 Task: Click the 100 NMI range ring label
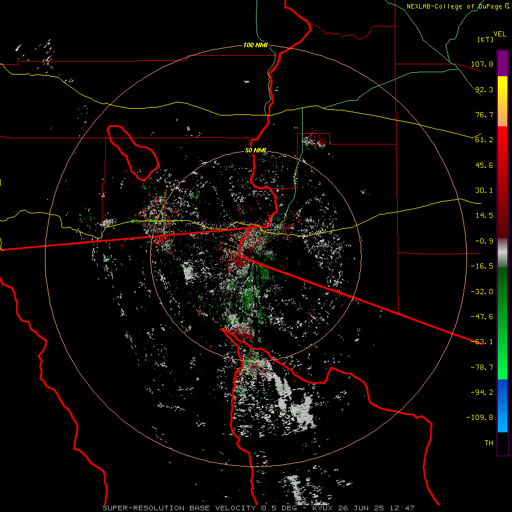pyautogui.click(x=255, y=45)
